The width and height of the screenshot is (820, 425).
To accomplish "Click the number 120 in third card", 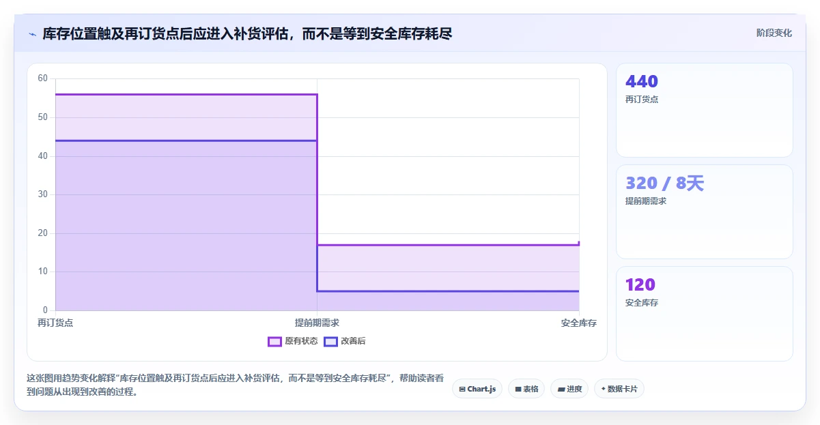I will [640, 284].
